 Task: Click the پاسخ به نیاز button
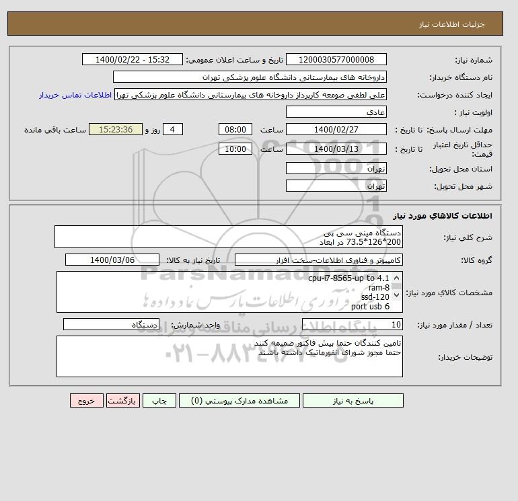(x=353, y=401)
